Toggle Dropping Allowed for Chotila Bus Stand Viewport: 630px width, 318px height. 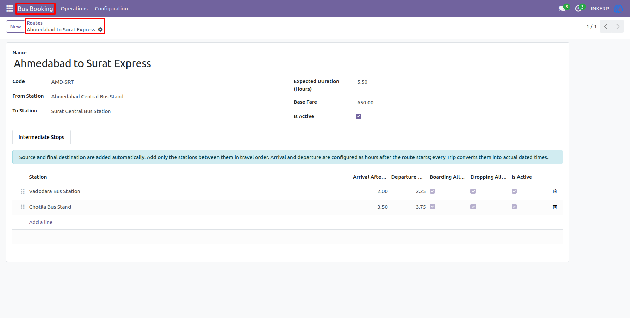pyautogui.click(x=473, y=207)
